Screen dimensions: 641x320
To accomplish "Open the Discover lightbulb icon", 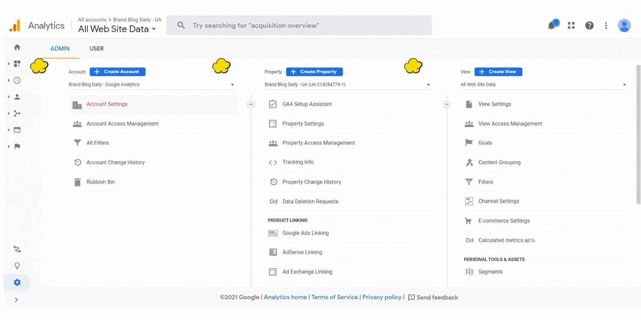I will 17,266.
